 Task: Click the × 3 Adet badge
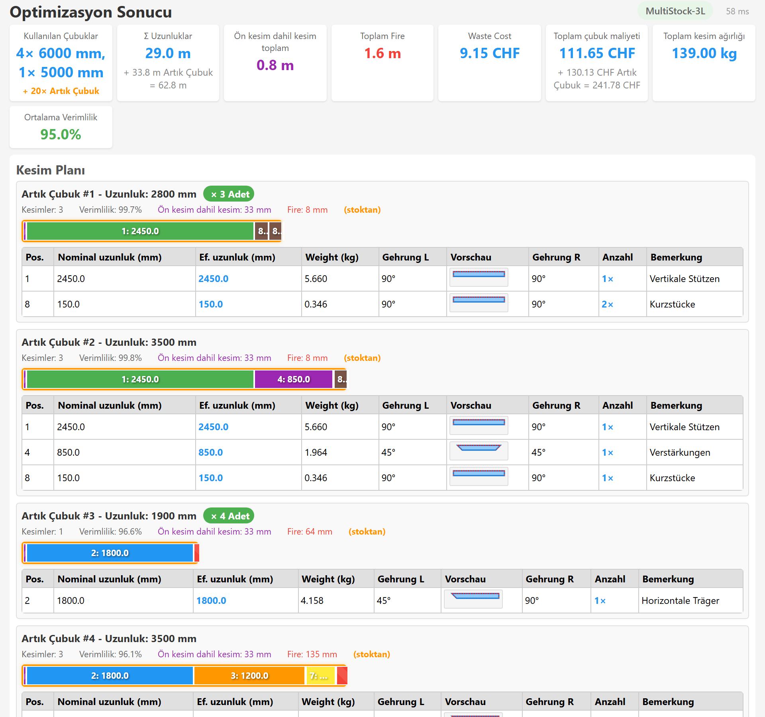pos(229,194)
